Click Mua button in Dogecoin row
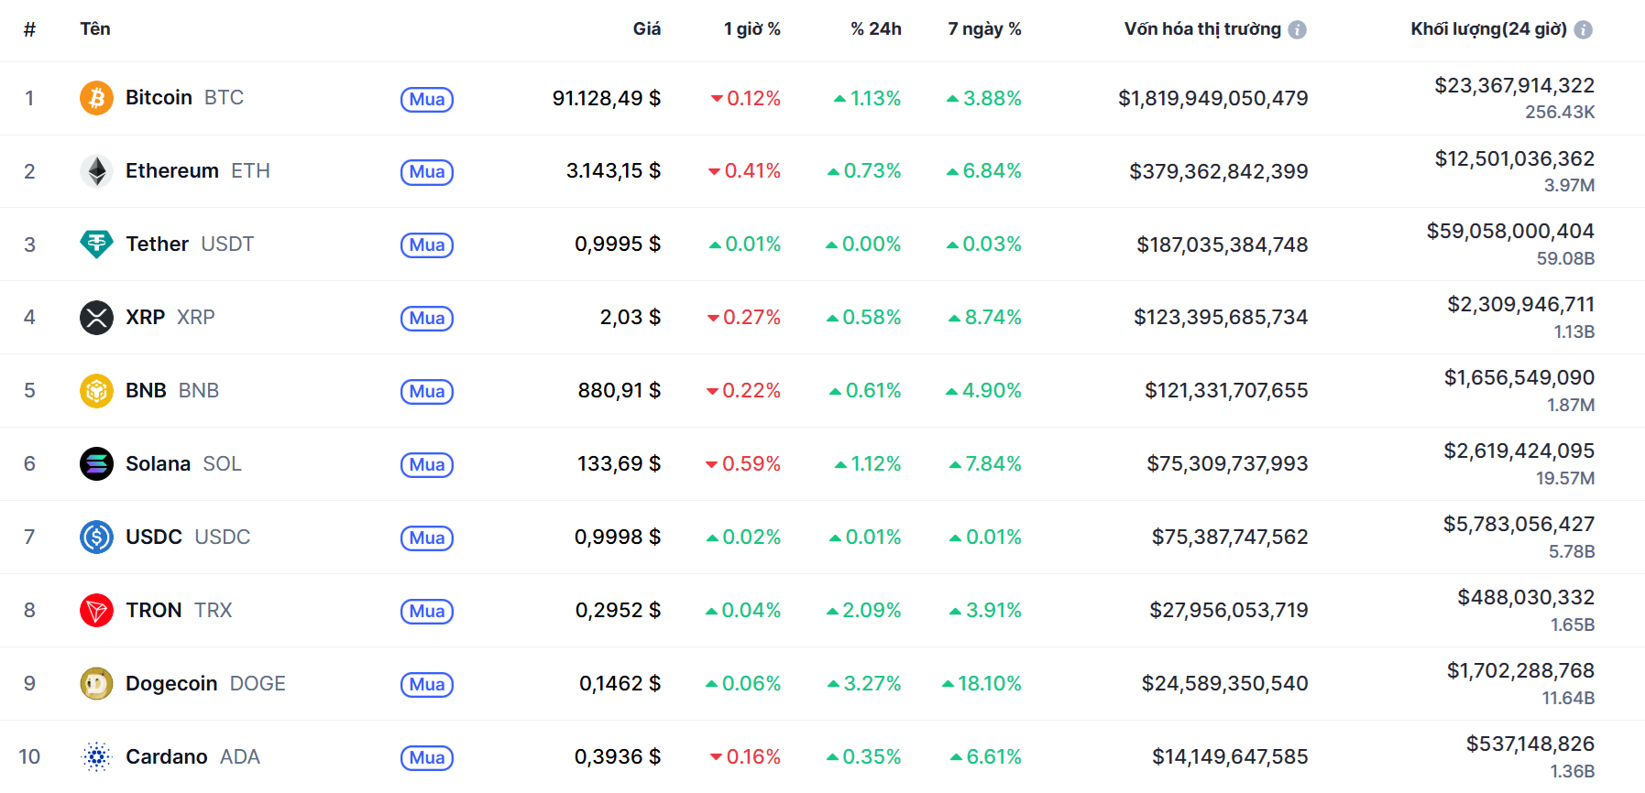1645x793 pixels. [427, 685]
